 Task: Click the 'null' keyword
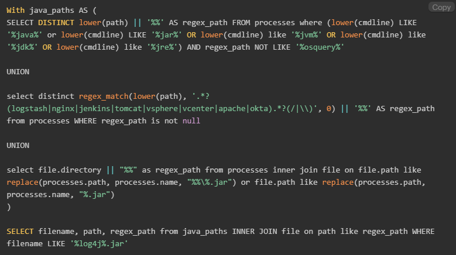(x=190, y=120)
